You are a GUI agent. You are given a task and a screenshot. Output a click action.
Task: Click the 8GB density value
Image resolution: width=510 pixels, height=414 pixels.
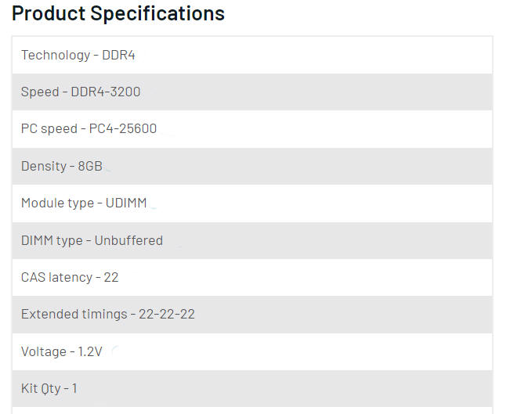click(x=90, y=166)
